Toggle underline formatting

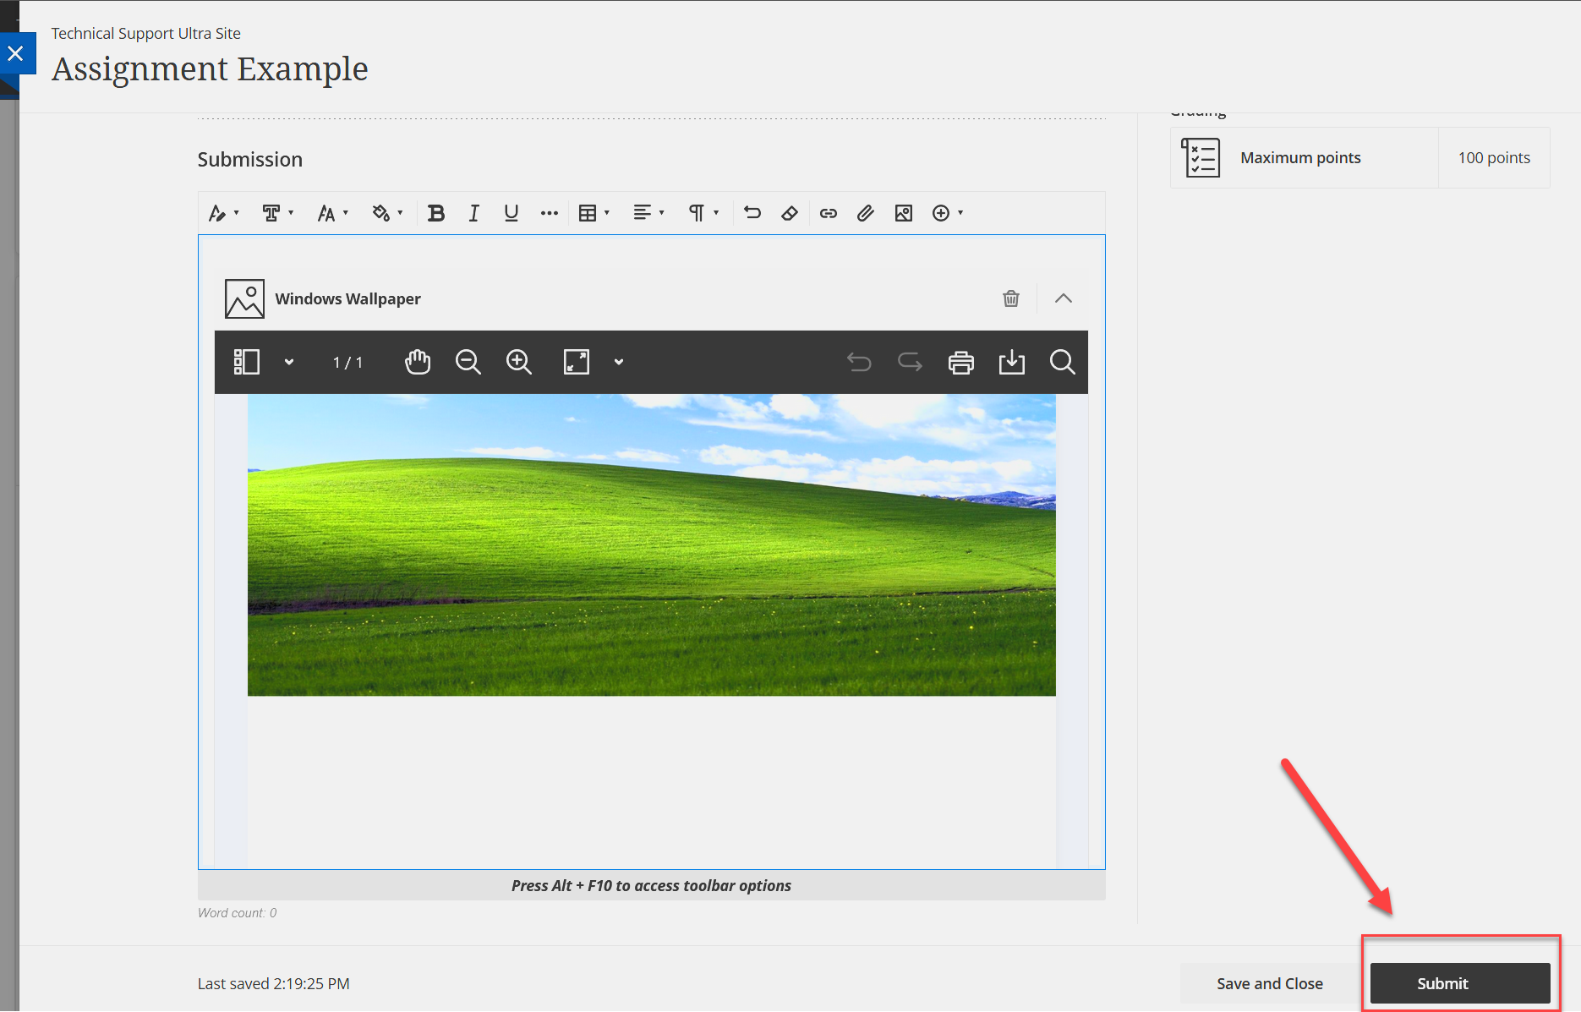pyautogui.click(x=511, y=213)
